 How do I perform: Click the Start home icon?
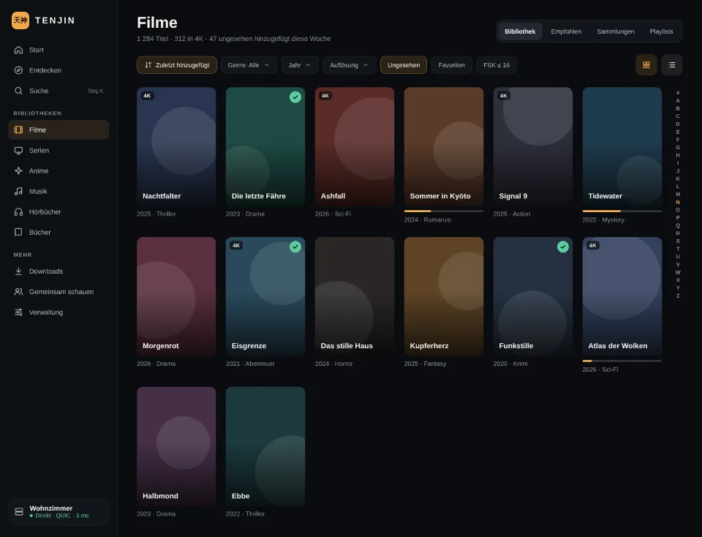coord(18,50)
